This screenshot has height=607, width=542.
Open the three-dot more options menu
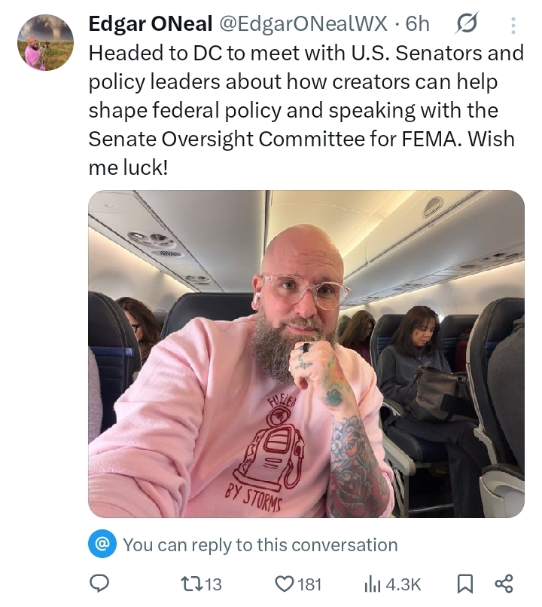point(513,25)
